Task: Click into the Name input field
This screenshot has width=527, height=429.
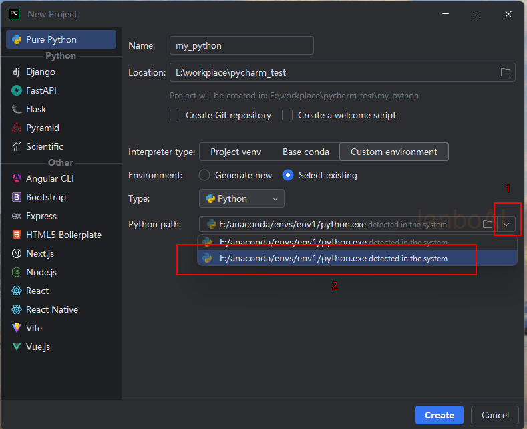Action: 241,45
